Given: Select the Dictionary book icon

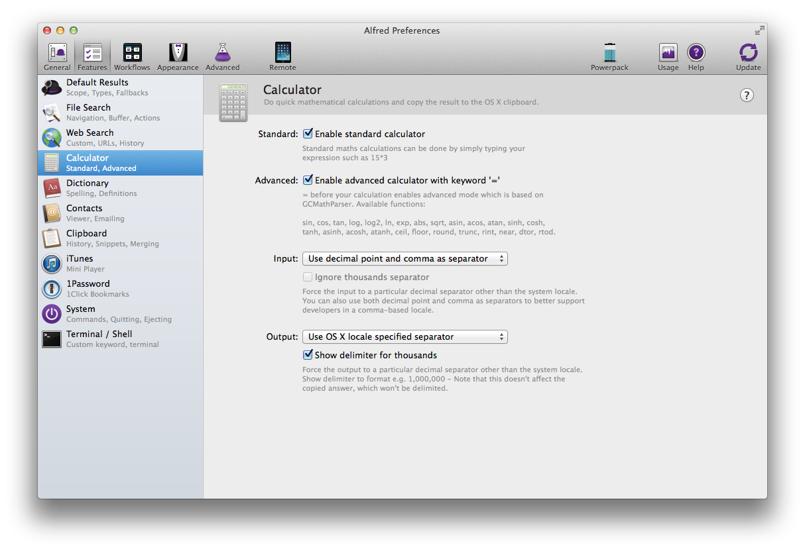Looking at the screenshot, I should tap(52, 188).
